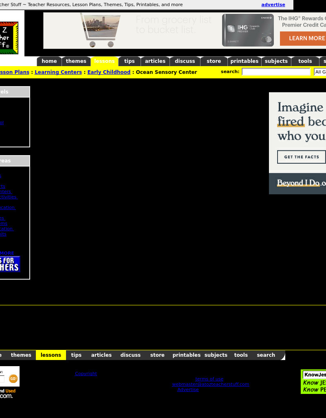Click the LEARN MORE orange ad button

point(303,38)
